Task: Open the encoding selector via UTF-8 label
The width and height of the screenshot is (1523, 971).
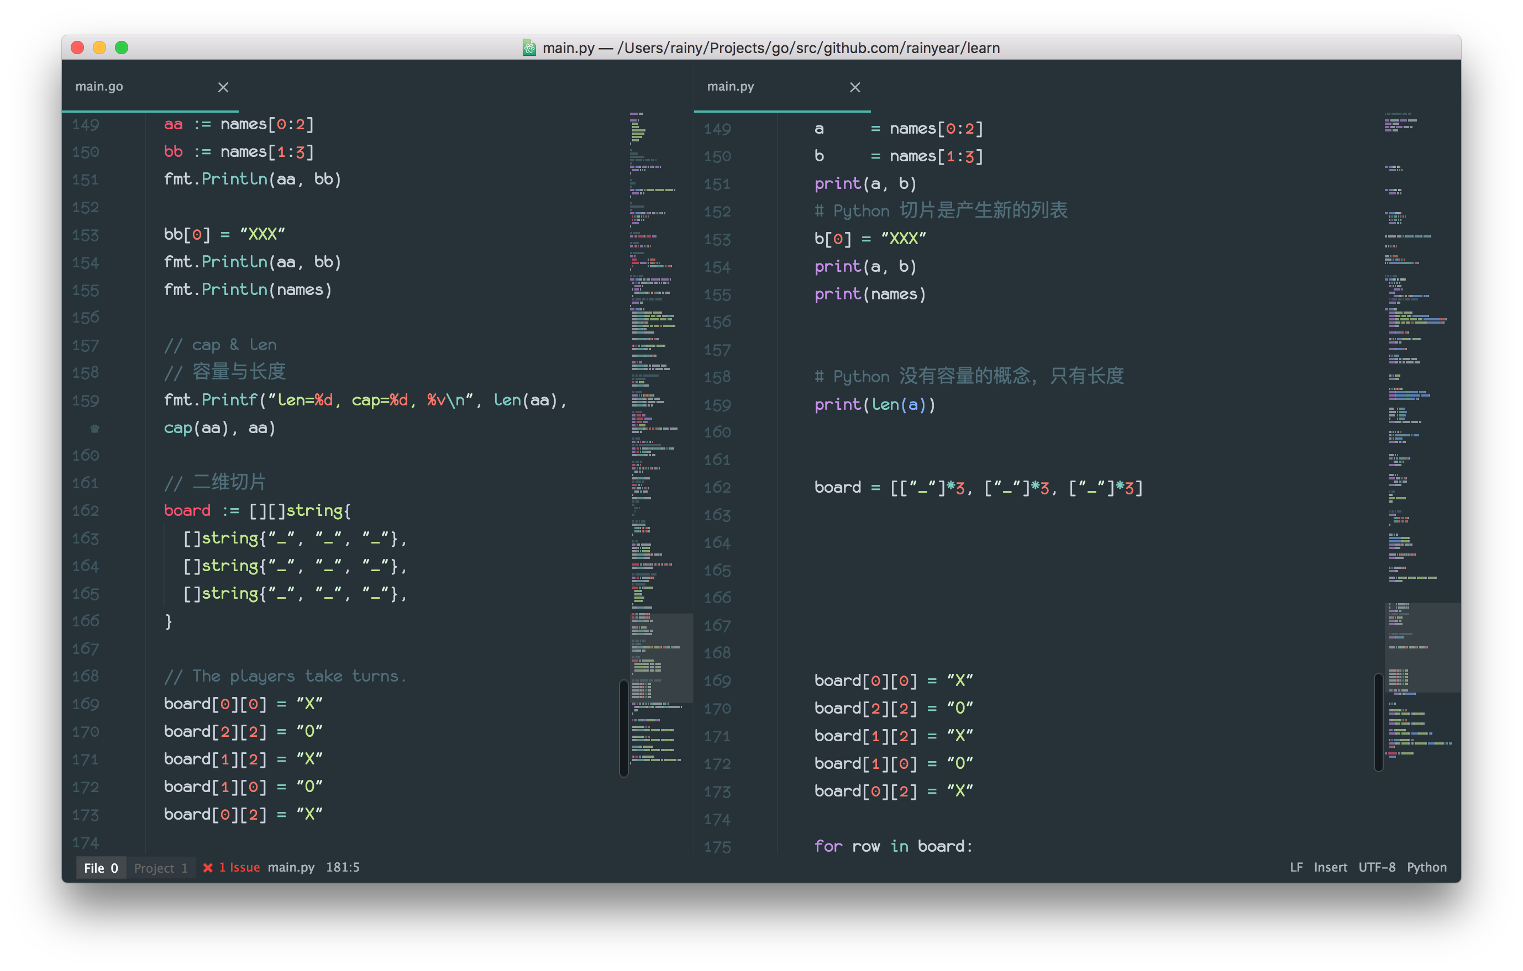Action: (x=1378, y=867)
